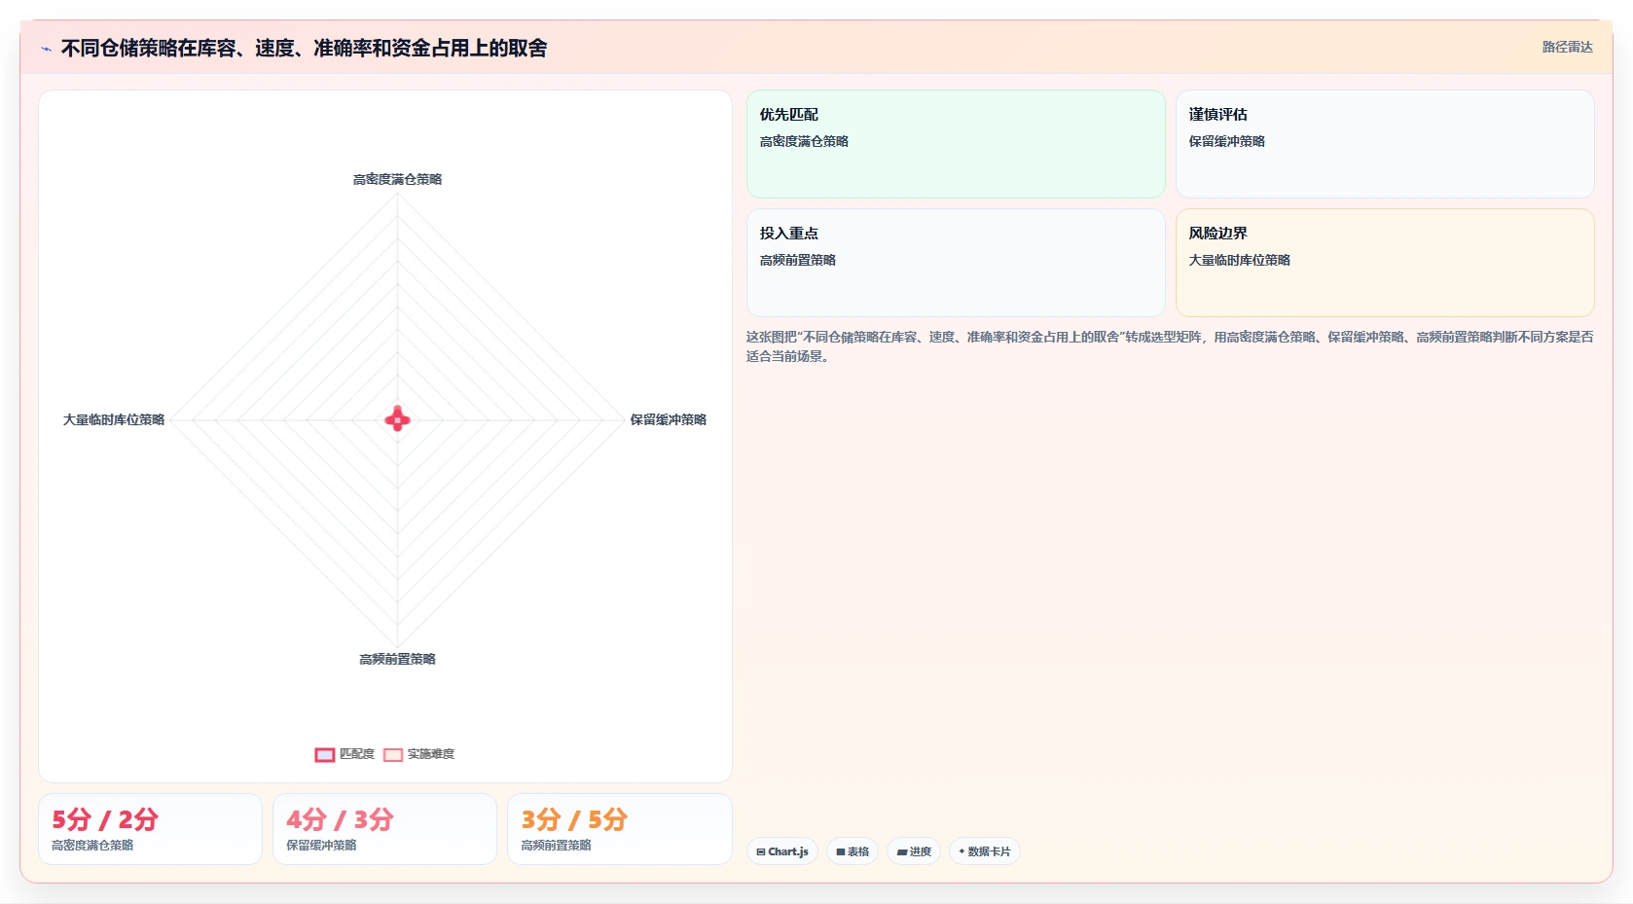Select the 投入重点 card

[x=956, y=263]
